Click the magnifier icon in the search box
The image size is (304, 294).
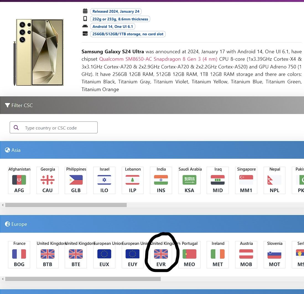[16, 127]
